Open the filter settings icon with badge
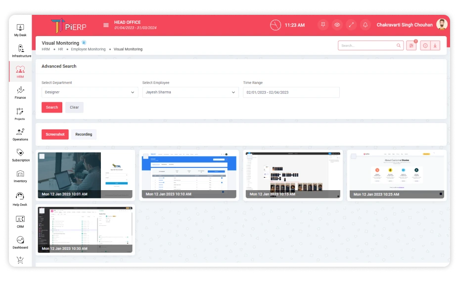Screen dimensions: 459x282 [412, 45]
